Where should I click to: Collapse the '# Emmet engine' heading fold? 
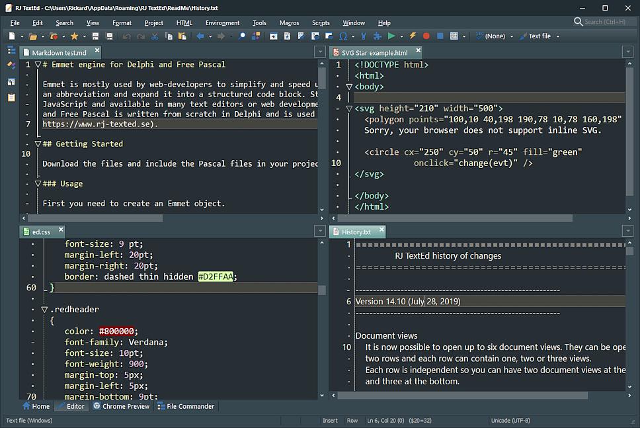tap(38, 65)
